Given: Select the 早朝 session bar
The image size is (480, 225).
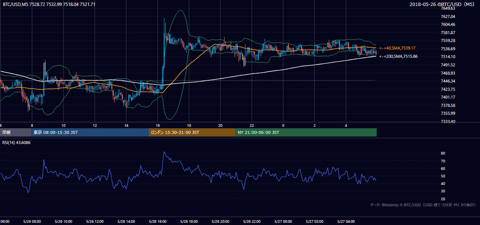Looking at the screenshot, I should (15, 132).
